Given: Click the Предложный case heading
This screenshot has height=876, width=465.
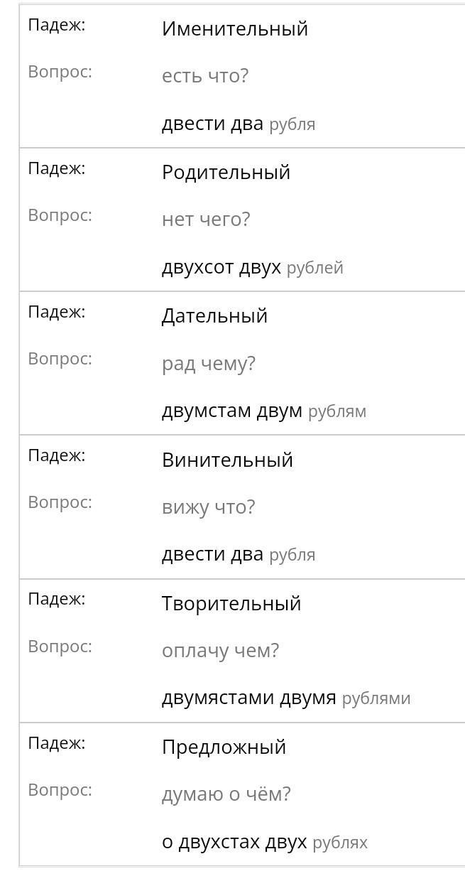Looking at the screenshot, I should tap(224, 747).
